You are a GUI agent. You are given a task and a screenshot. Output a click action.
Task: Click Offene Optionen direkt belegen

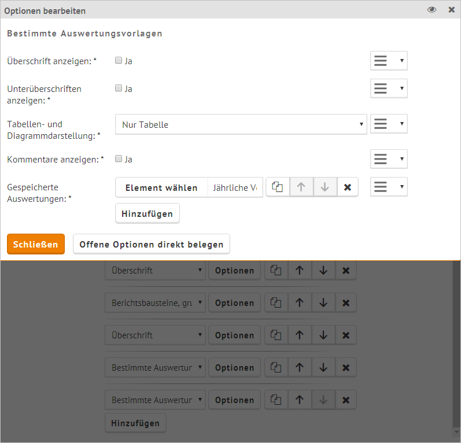click(152, 244)
